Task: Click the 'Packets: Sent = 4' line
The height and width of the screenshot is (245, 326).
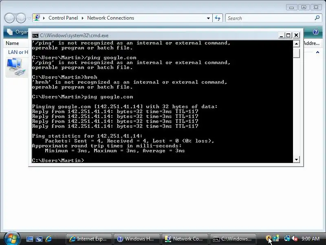Action: point(129,141)
